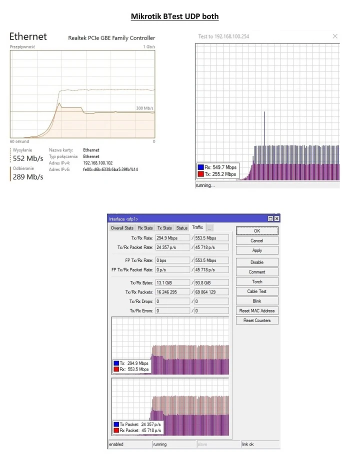This screenshot has height=456, width=346.
Task: Close the Interface sfp1 dialog
Action: (277, 218)
